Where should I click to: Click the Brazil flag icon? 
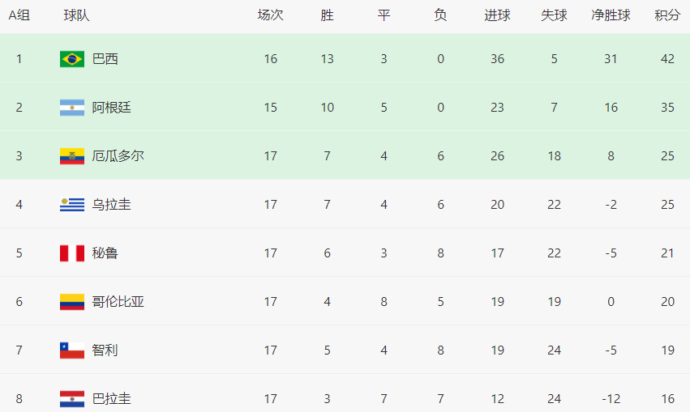tap(72, 59)
